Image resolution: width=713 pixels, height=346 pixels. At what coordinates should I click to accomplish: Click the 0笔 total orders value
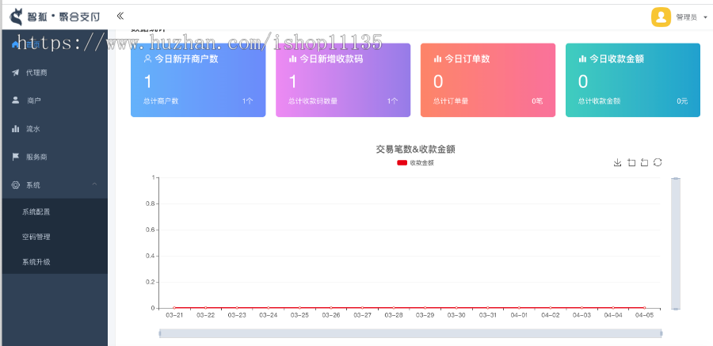(x=537, y=101)
